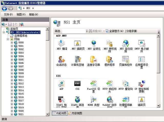Open the 开始(G) dropdown arrow
Image resolution: width=164 pixels, height=122 pixels.
tap(104, 31)
